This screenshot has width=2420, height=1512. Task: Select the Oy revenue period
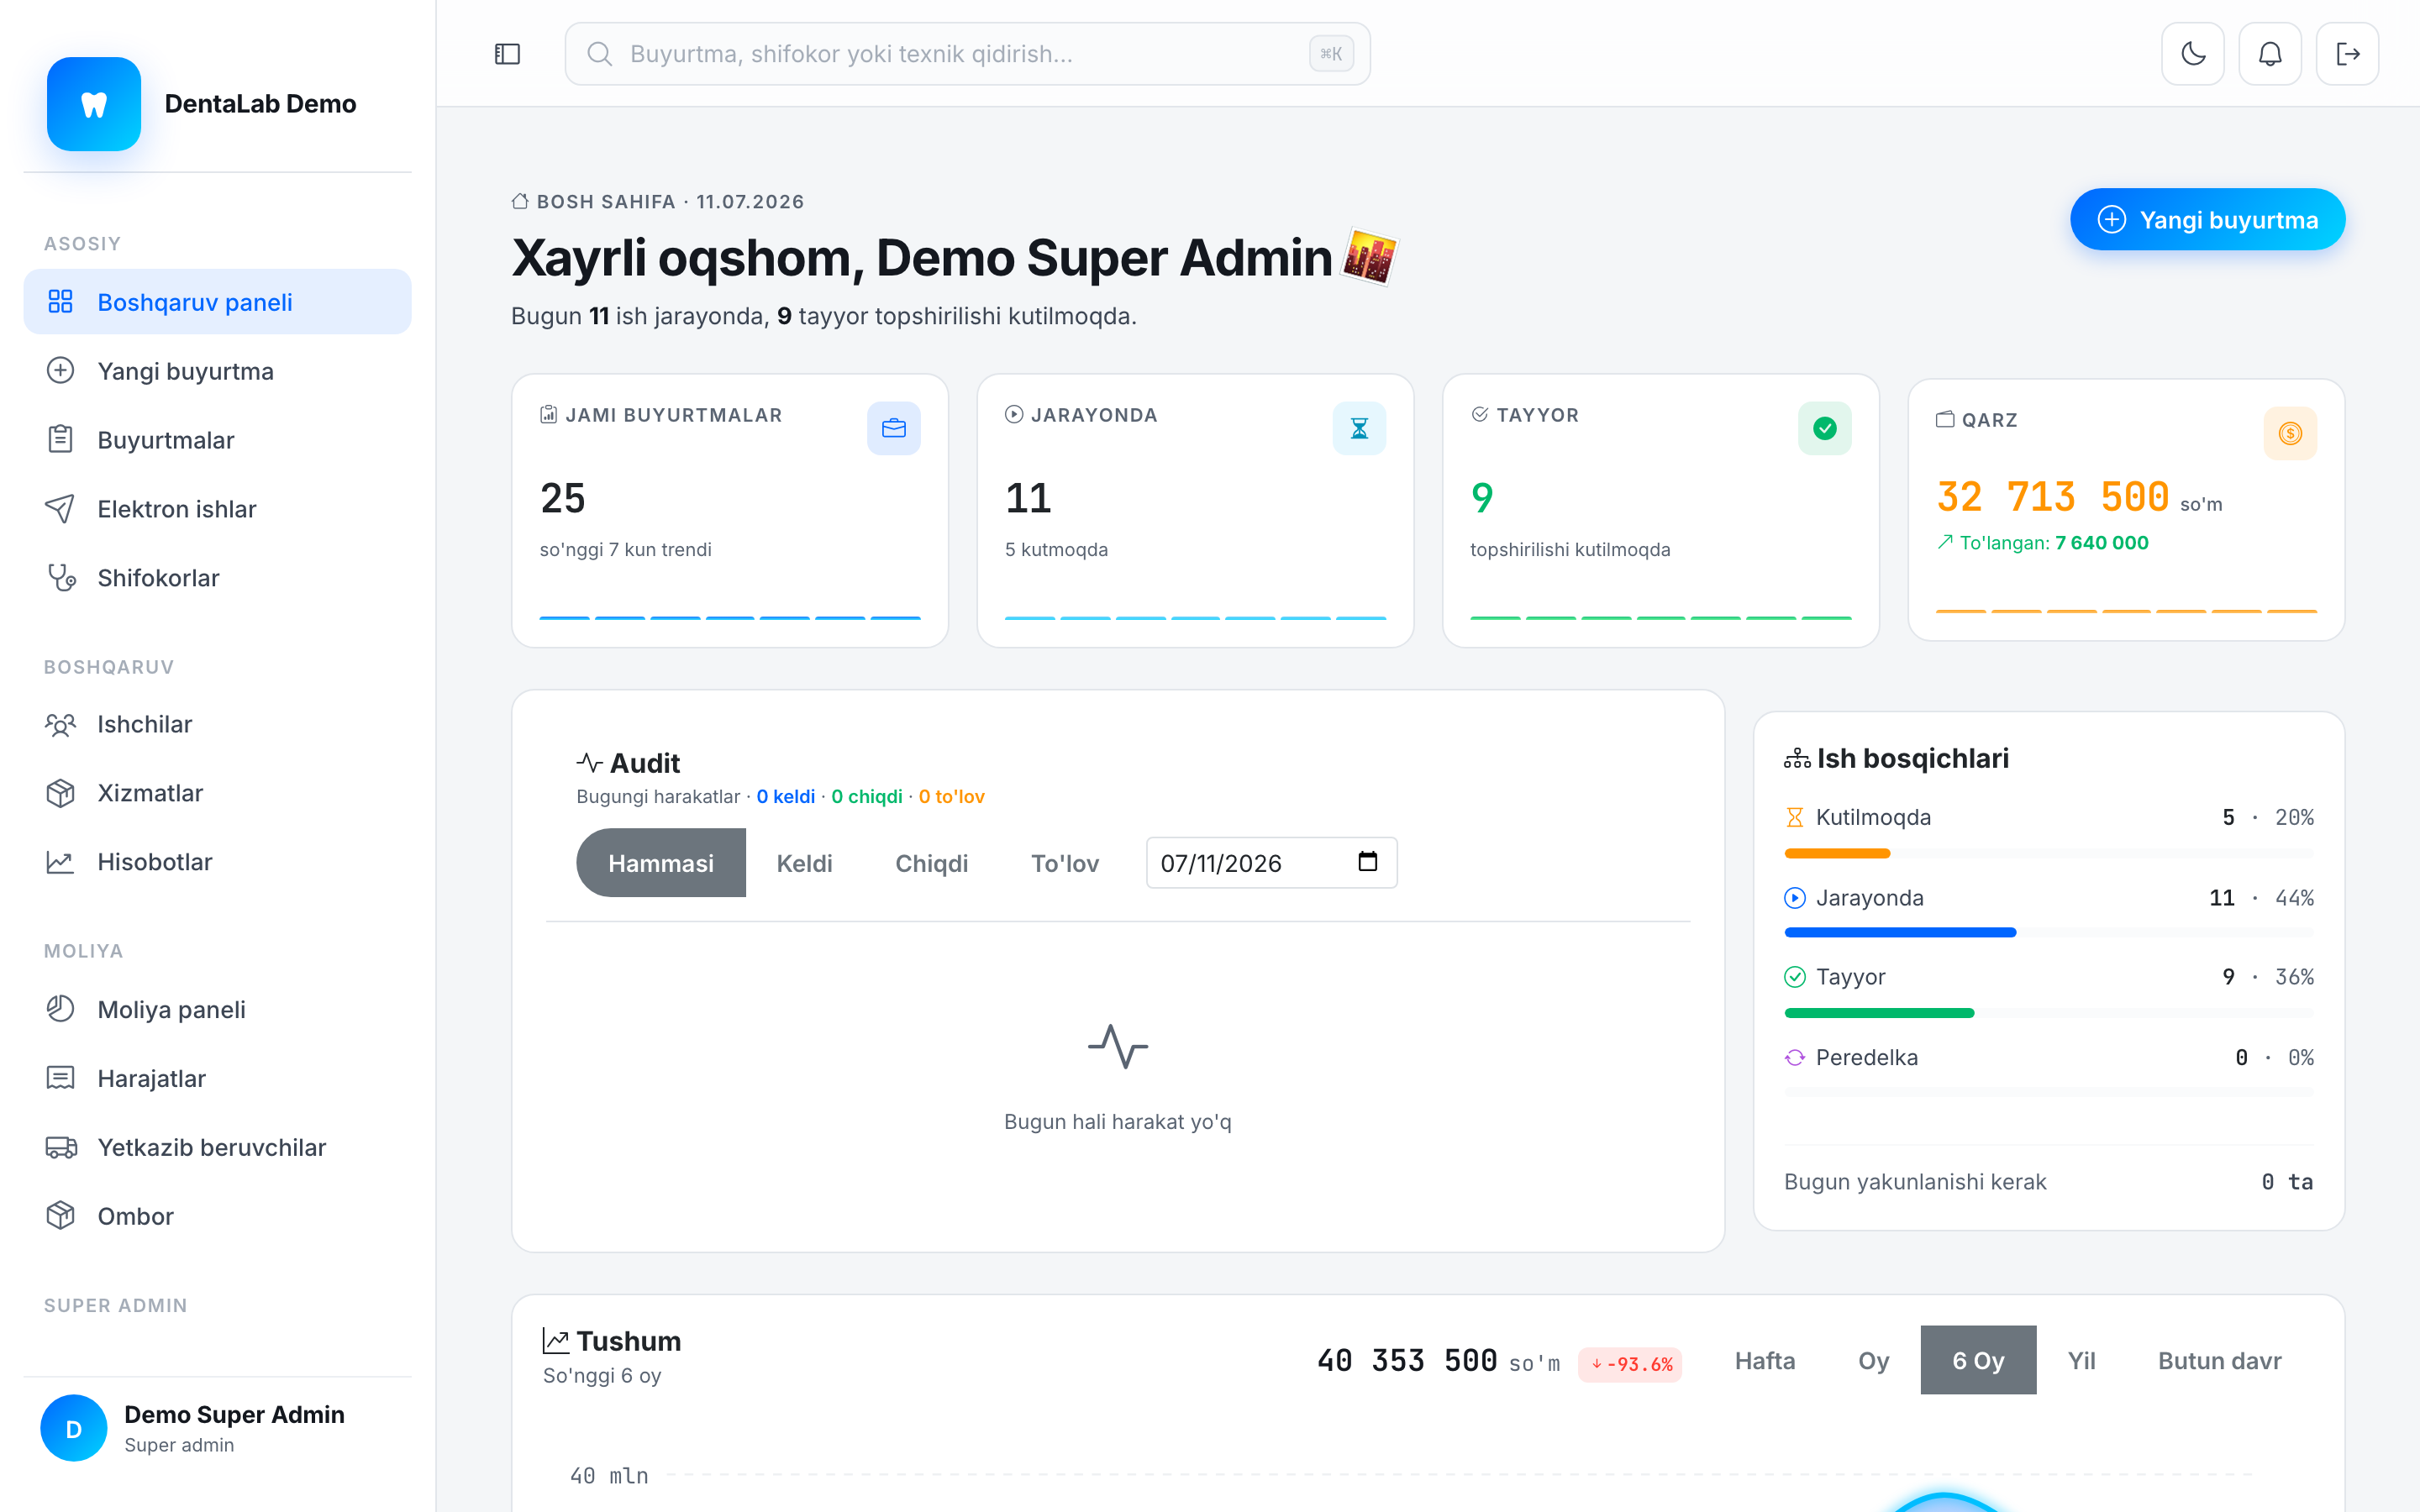click(x=1873, y=1360)
